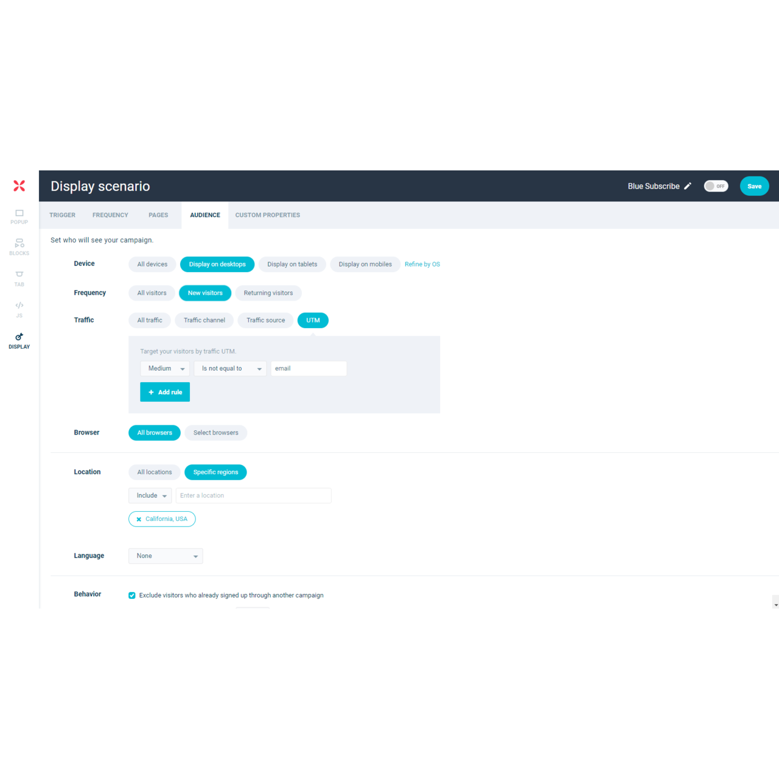Select the All browsers option
Image resolution: width=779 pixels, height=779 pixels.
(x=154, y=433)
